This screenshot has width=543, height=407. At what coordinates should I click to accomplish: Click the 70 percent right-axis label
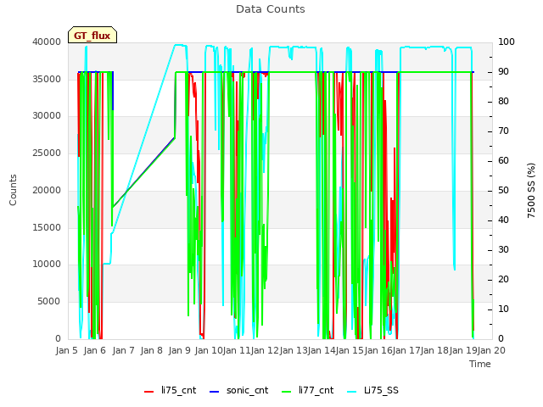pos(503,131)
